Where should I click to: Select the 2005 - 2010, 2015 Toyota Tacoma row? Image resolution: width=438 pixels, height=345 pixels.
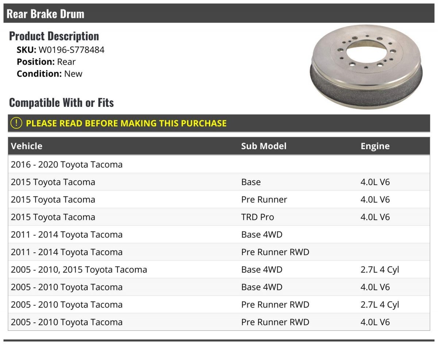coord(219,270)
